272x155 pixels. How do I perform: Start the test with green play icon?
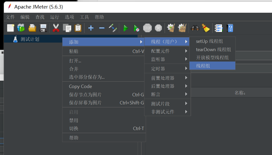126,28
